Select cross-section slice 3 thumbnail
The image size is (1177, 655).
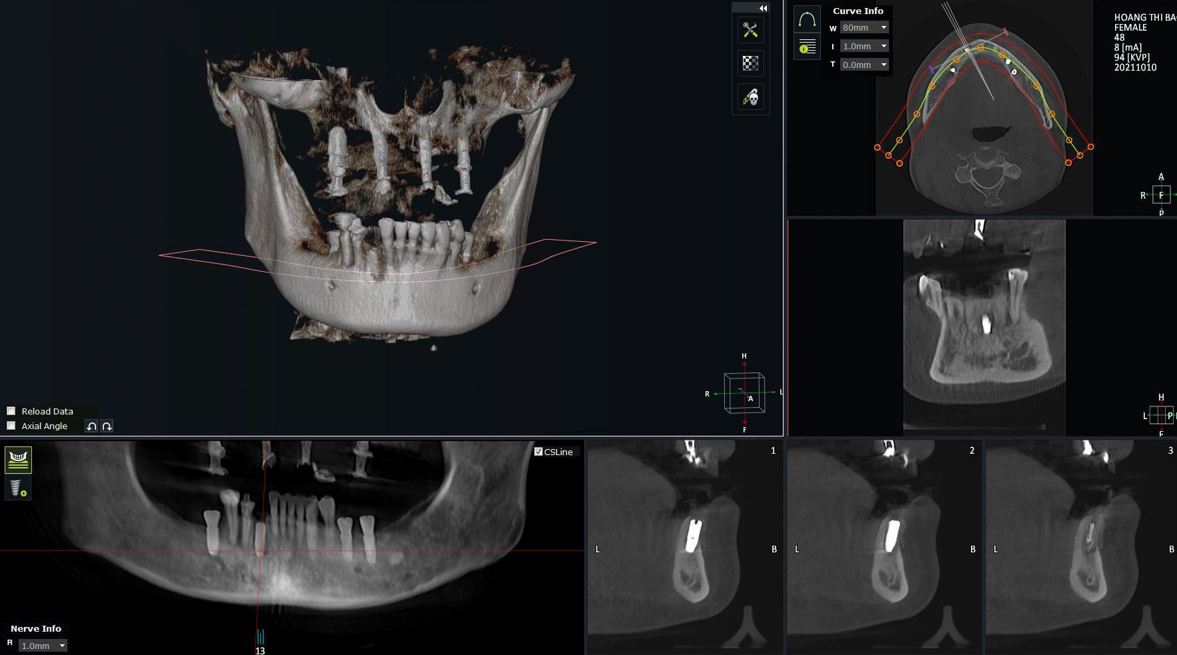1081,546
